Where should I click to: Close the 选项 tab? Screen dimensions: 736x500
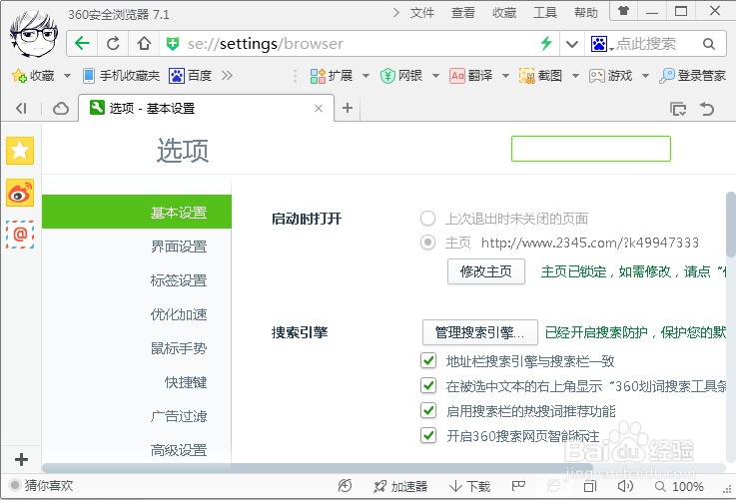point(319,109)
